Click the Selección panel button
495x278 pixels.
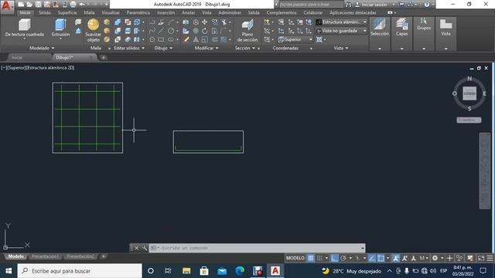pyautogui.click(x=380, y=34)
